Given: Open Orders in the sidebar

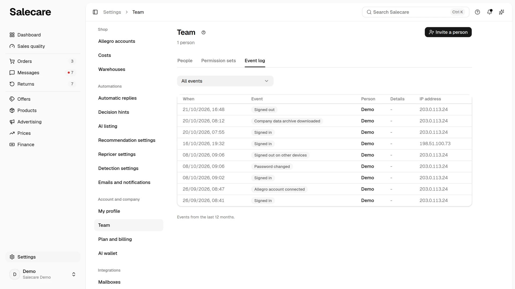Looking at the screenshot, I should pyautogui.click(x=43, y=61).
